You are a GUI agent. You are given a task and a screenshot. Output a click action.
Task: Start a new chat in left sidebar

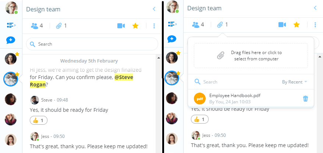point(11,40)
